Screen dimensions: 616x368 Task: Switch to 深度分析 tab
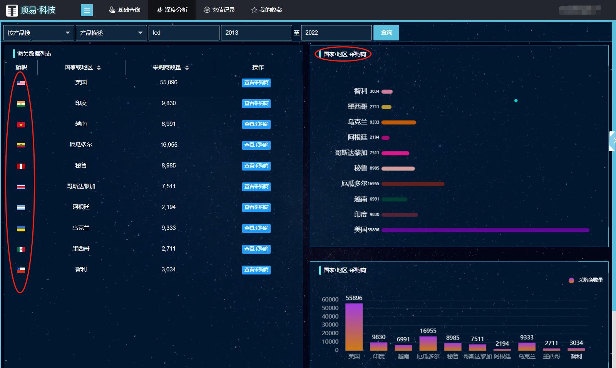172,10
